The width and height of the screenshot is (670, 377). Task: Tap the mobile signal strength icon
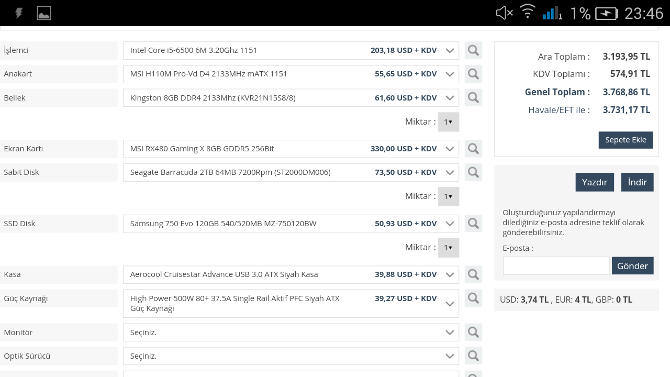[x=552, y=13]
